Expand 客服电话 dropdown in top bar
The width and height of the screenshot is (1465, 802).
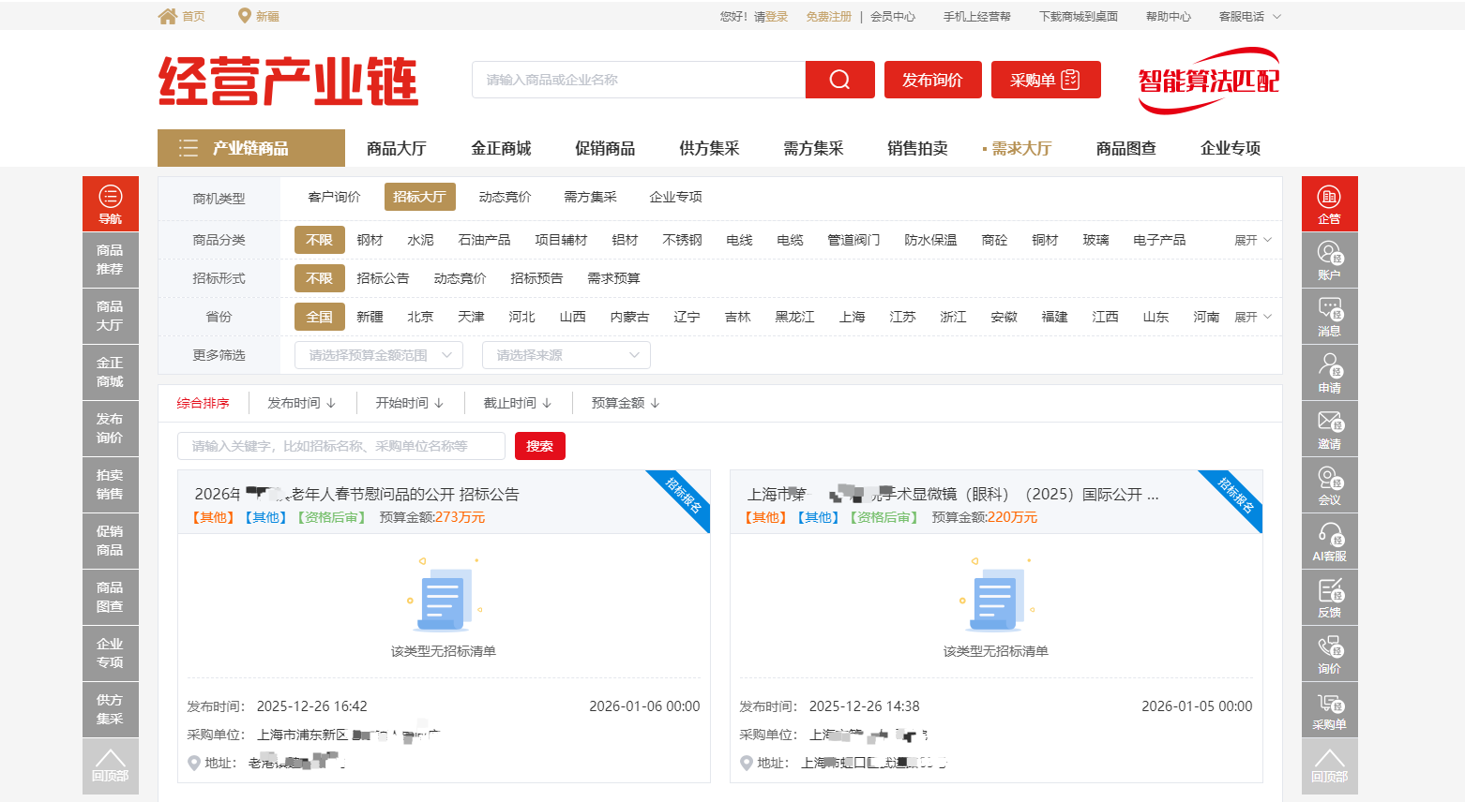coord(1249,16)
